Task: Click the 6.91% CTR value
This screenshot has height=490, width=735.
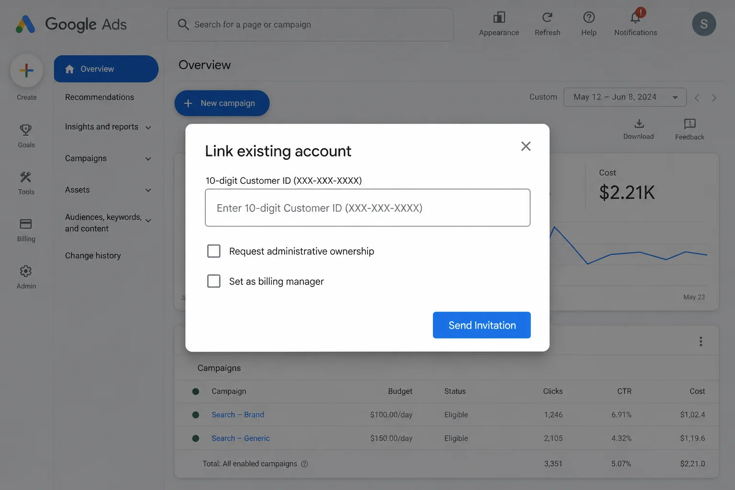Action: pos(621,415)
